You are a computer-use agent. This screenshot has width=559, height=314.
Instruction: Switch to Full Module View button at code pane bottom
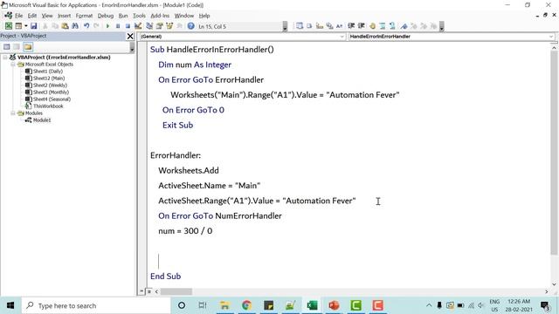(149, 291)
